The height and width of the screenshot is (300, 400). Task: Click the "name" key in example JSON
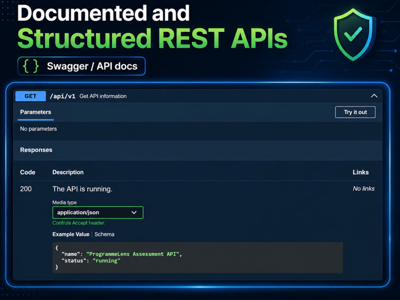pyautogui.click(x=71, y=254)
